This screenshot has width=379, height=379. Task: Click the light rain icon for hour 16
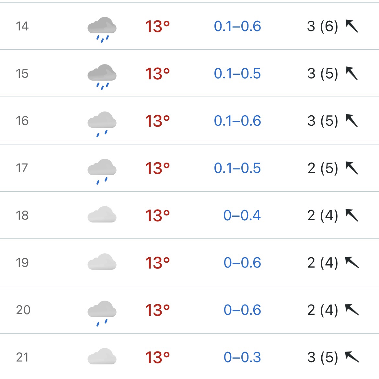click(x=102, y=124)
